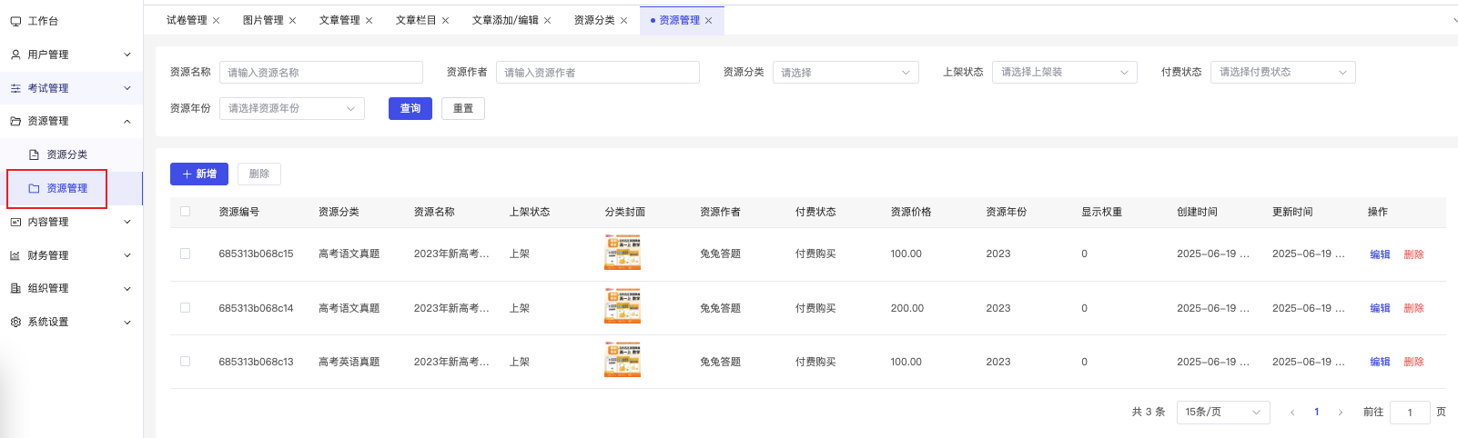Expand the 考试管理 menu chevron

tap(127, 88)
